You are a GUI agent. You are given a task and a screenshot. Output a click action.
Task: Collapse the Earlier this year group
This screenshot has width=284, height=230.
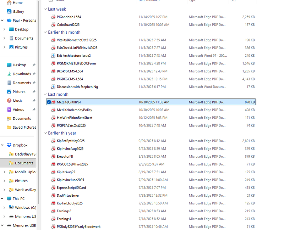(45, 133)
